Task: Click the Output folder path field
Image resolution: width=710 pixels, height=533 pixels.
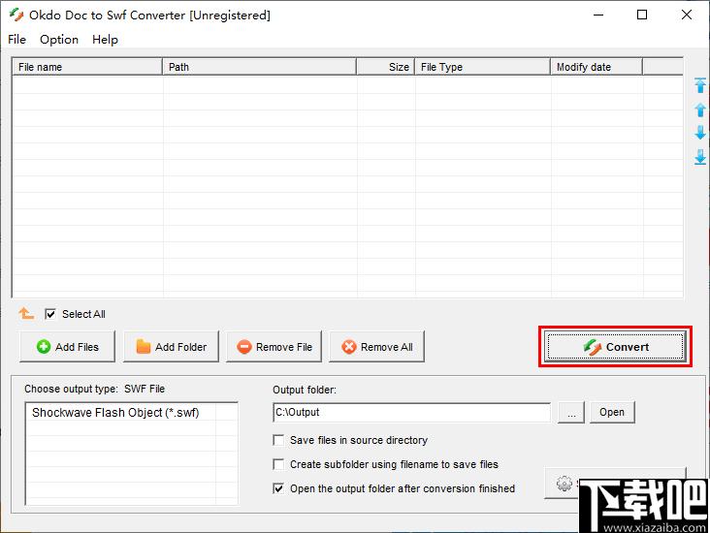Action: tap(411, 412)
